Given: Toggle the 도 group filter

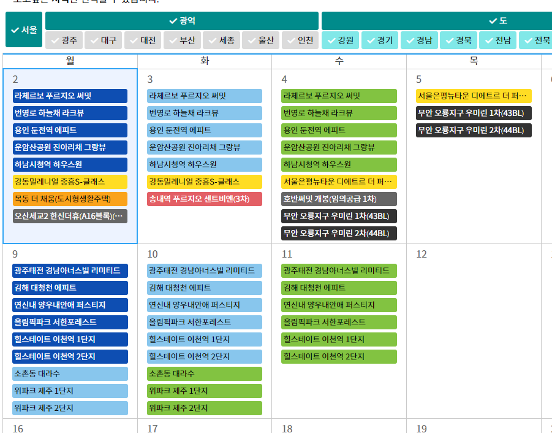Looking at the screenshot, I should tap(437, 21).
